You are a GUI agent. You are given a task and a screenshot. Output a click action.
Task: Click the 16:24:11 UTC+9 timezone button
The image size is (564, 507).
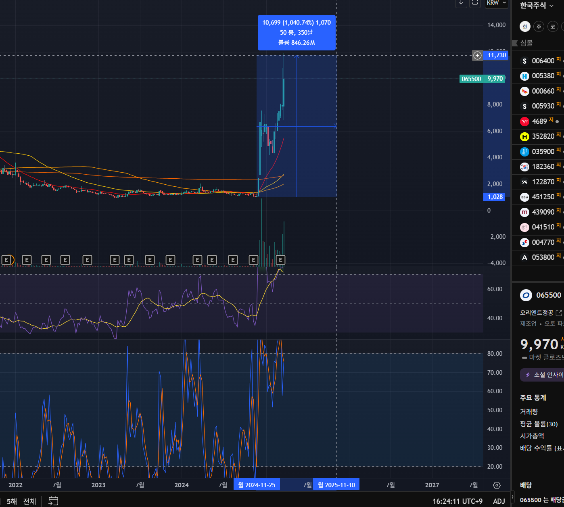click(457, 501)
